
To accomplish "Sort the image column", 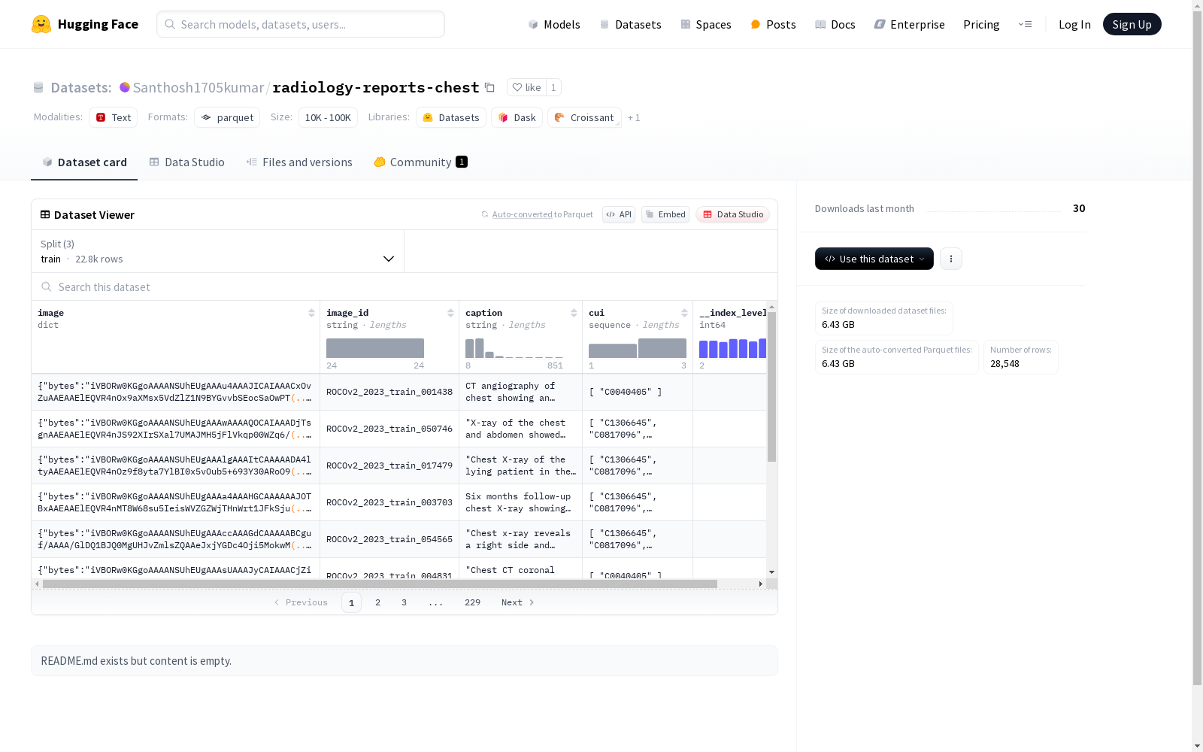I will tap(311, 313).
